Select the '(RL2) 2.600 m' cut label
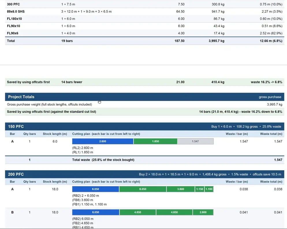This screenshot has height=229, width=287. click(x=83, y=148)
